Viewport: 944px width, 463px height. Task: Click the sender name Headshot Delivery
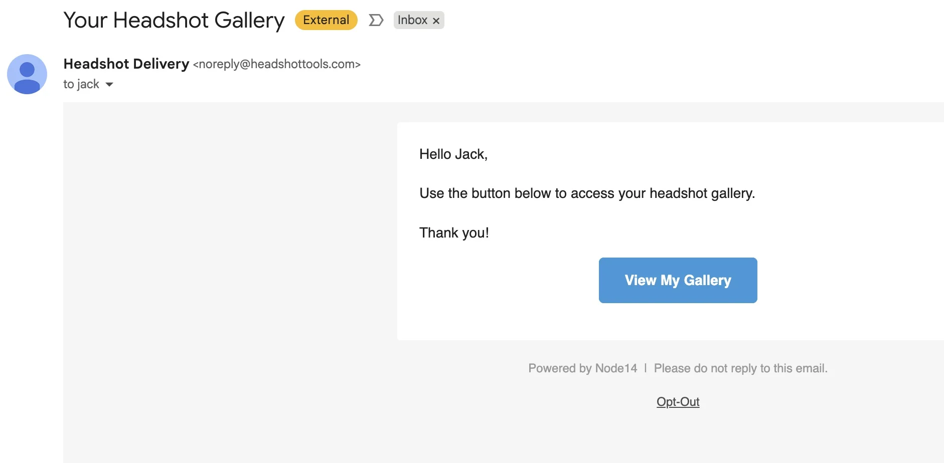pos(126,64)
